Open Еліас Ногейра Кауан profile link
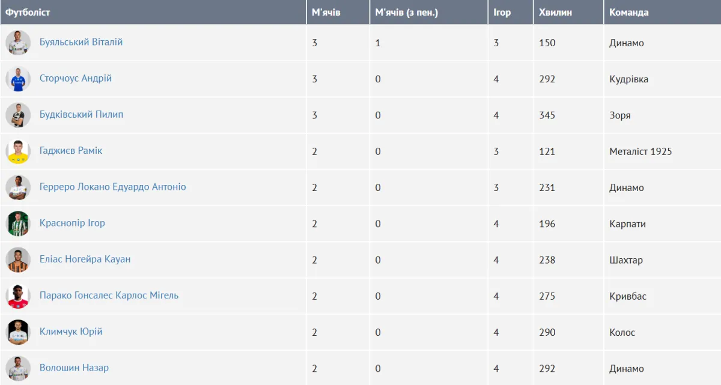This screenshot has height=385, width=721. (85, 259)
